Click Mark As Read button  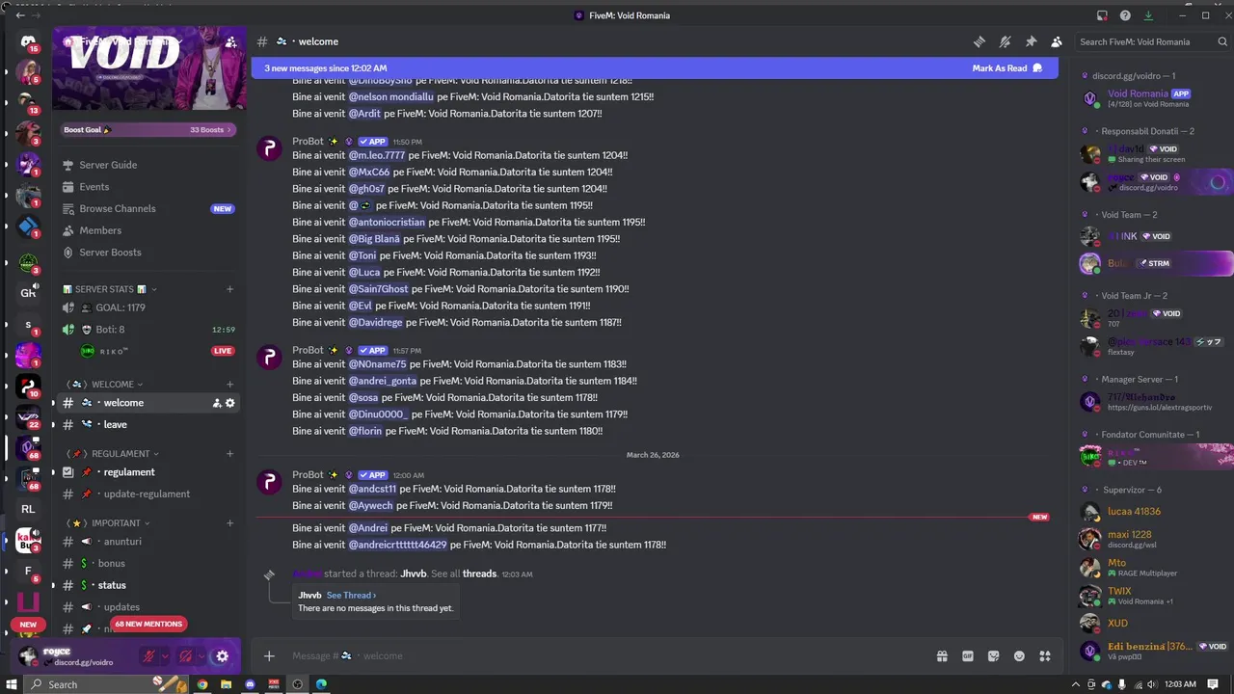point(1007,68)
